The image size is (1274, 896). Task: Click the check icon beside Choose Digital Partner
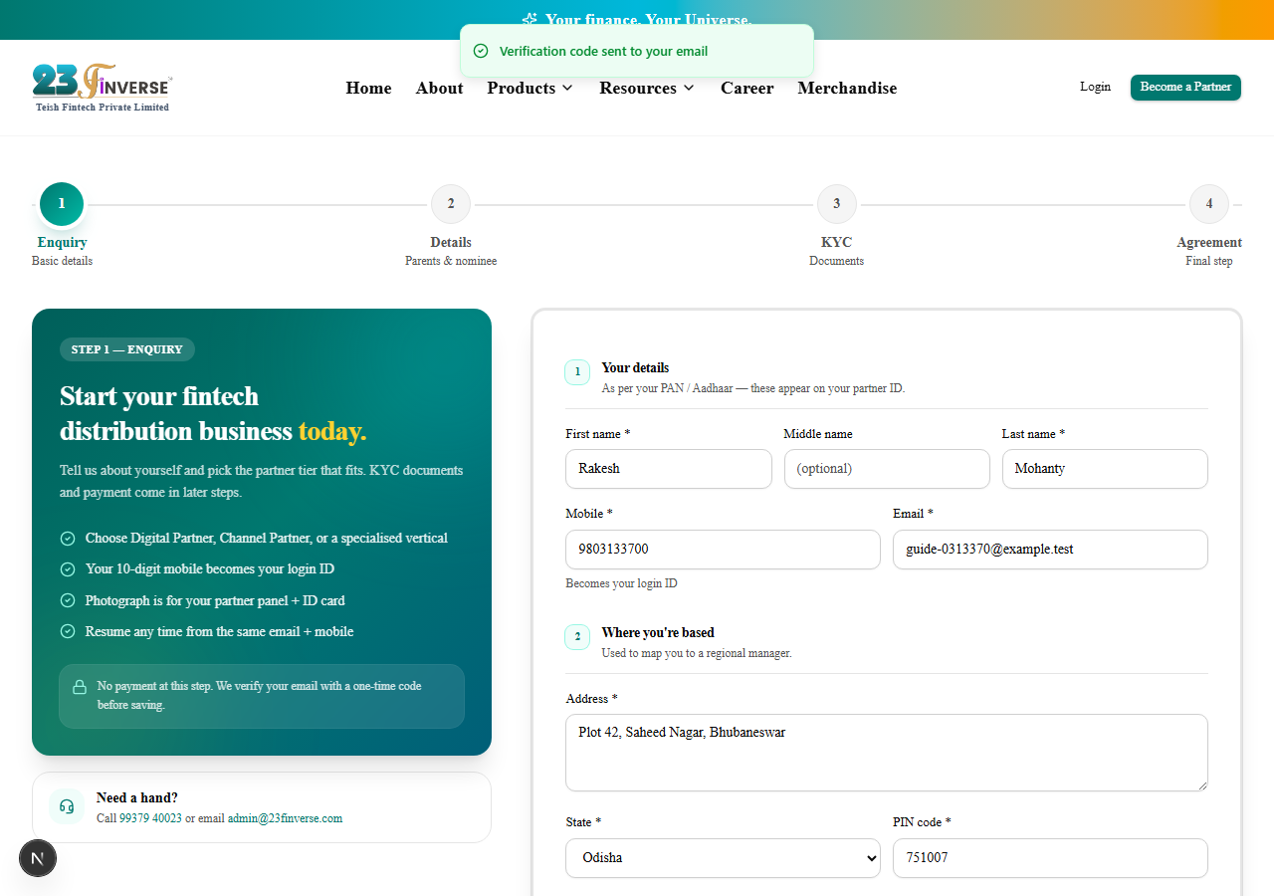click(x=68, y=539)
